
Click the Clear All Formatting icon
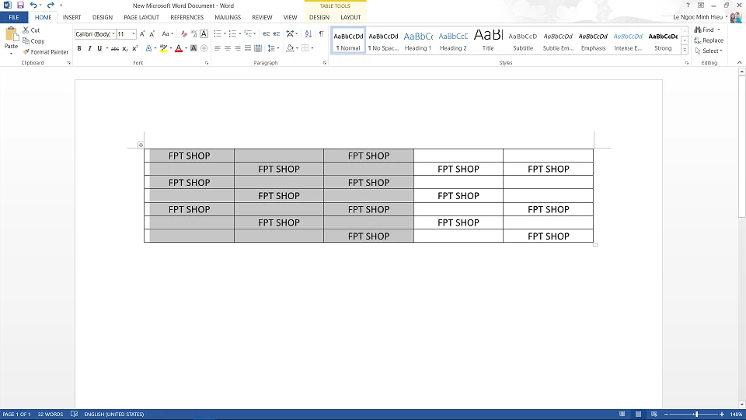click(183, 33)
